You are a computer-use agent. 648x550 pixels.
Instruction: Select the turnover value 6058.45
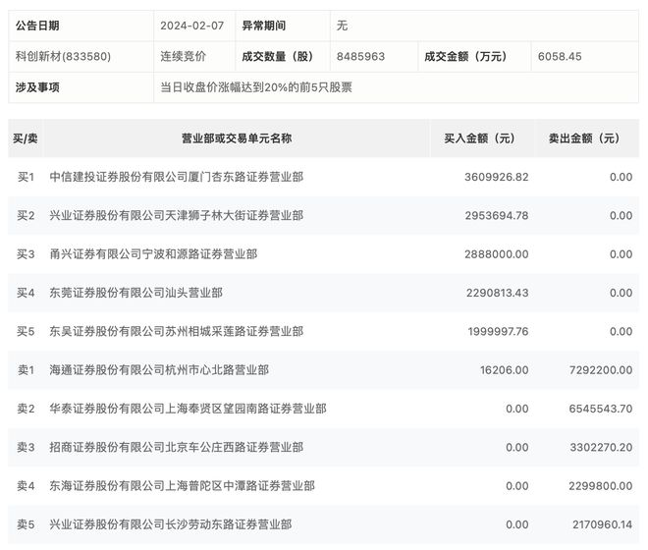(560, 56)
